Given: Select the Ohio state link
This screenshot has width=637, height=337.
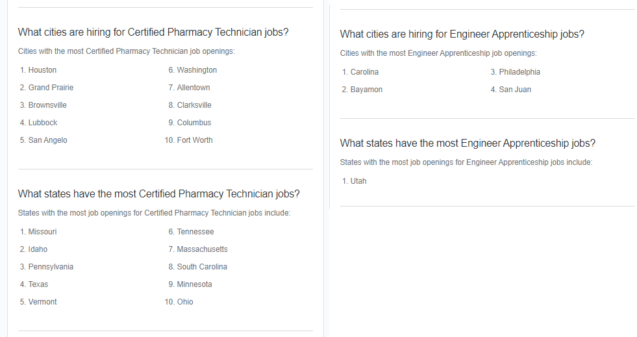Looking at the screenshot, I should pos(185,301).
